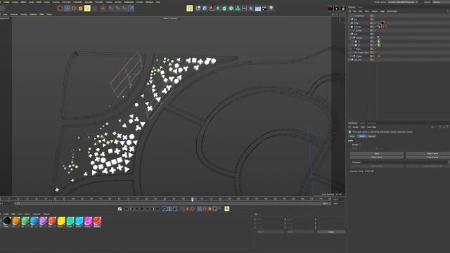
Task: Click the yellow highlighted tool icon
Action: tap(87, 8)
